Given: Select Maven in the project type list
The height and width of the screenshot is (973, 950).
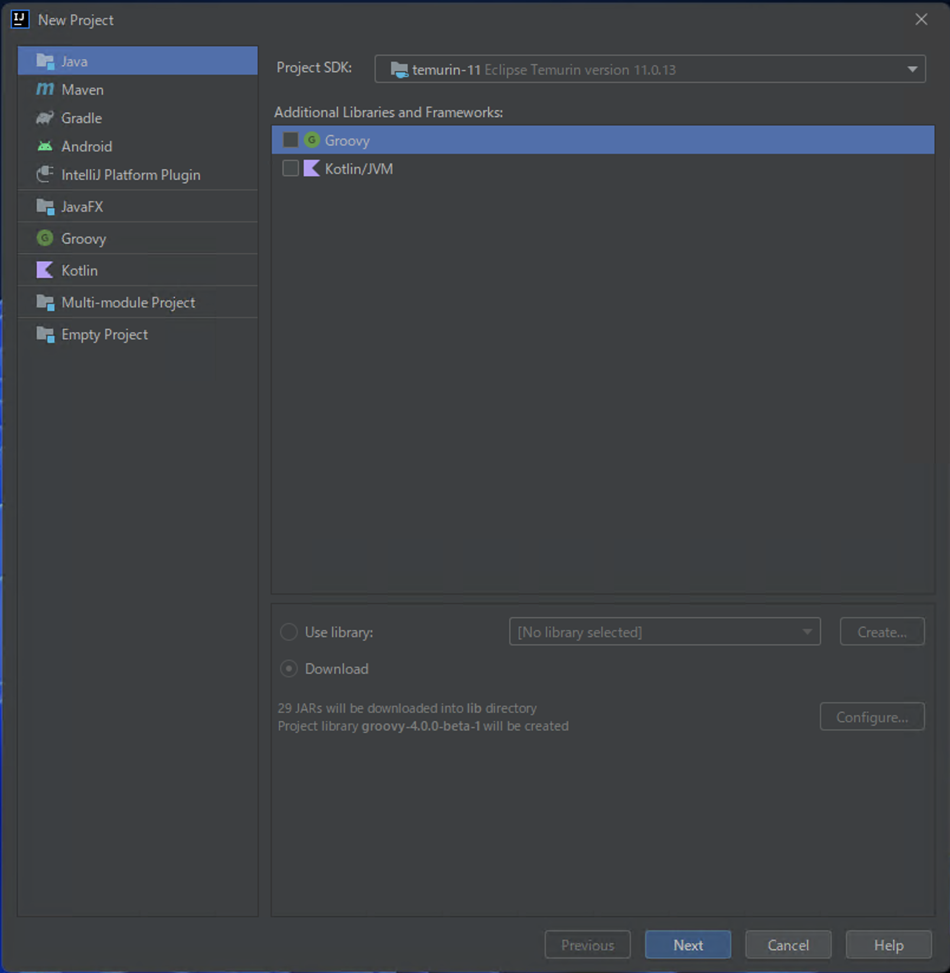Looking at the screenshot, I should pyautogui.click(x=138, y=89).
